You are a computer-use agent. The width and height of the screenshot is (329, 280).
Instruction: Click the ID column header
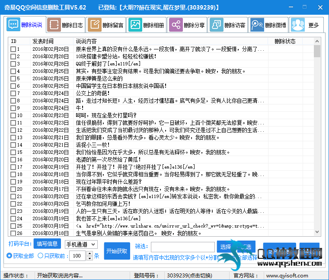pos(14,41)
